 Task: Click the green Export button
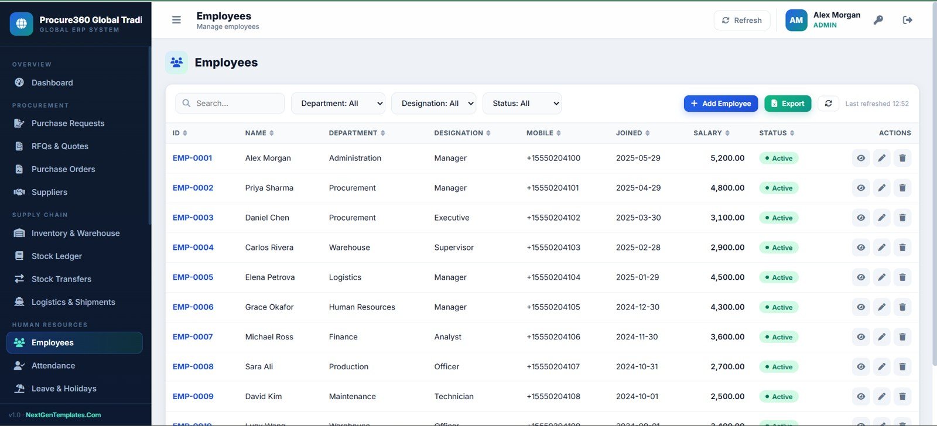[788, 104]
